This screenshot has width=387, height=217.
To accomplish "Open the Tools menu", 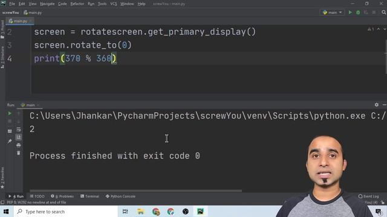I will 102,4.
